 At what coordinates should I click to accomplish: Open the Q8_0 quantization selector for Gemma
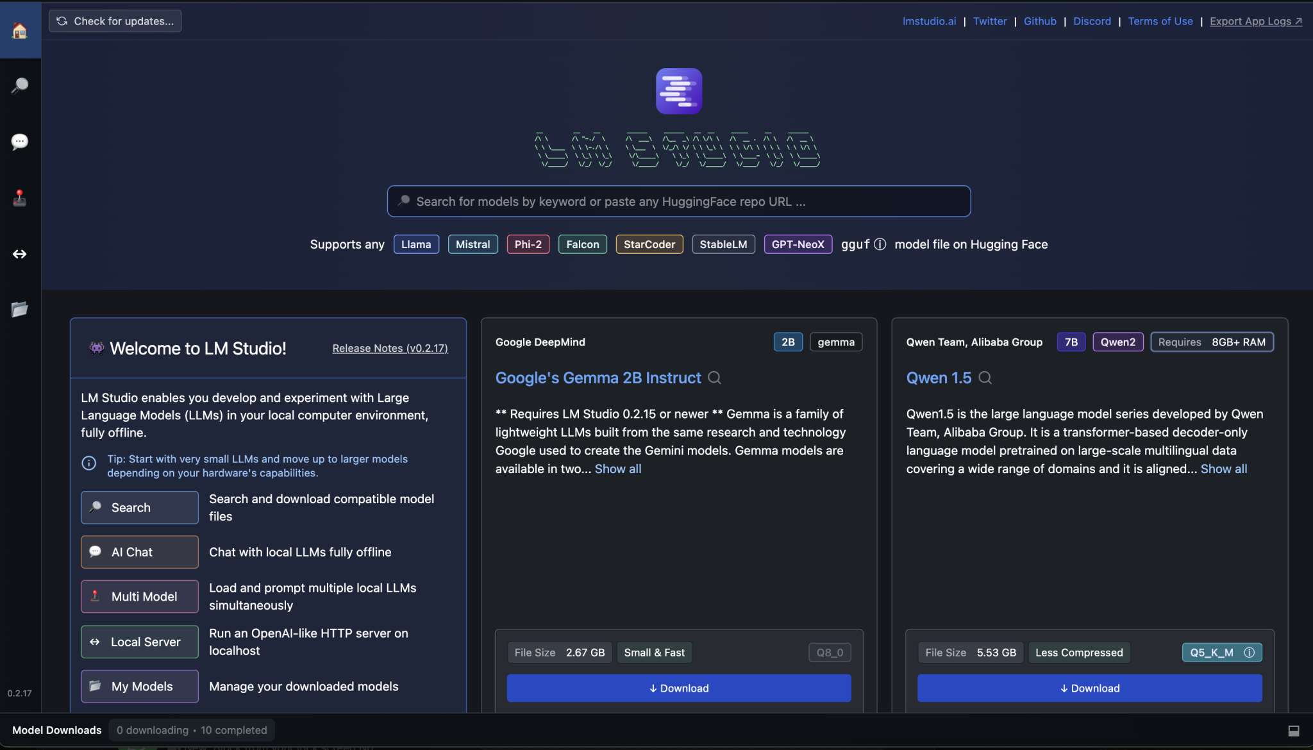pos(830,652)
